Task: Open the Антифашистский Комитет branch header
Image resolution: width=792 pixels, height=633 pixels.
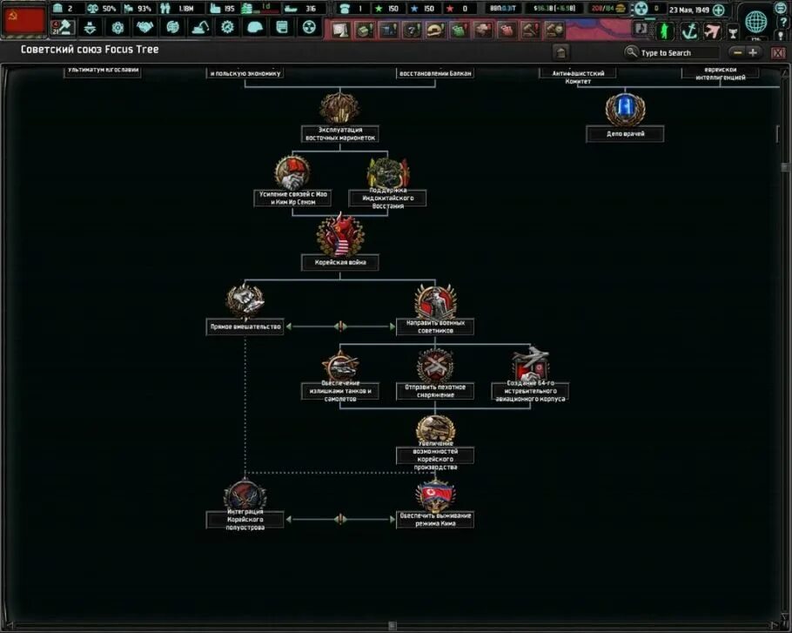Action: point(577,74)
